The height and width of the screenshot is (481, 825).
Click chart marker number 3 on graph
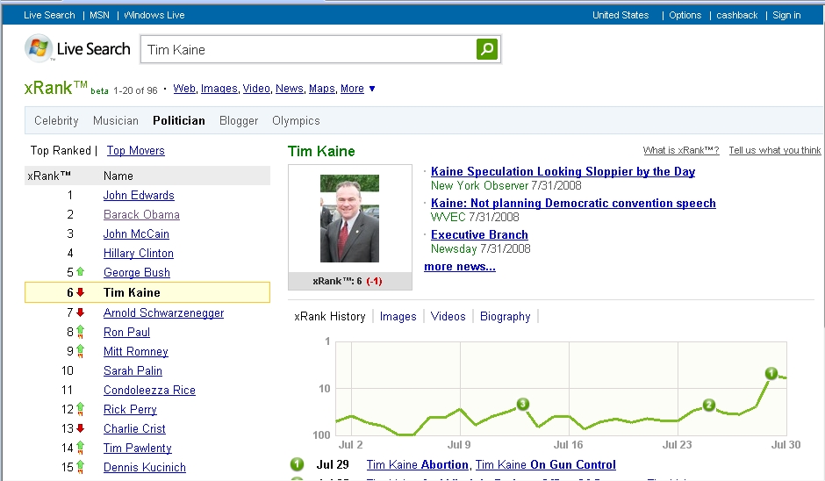[523, 405]
